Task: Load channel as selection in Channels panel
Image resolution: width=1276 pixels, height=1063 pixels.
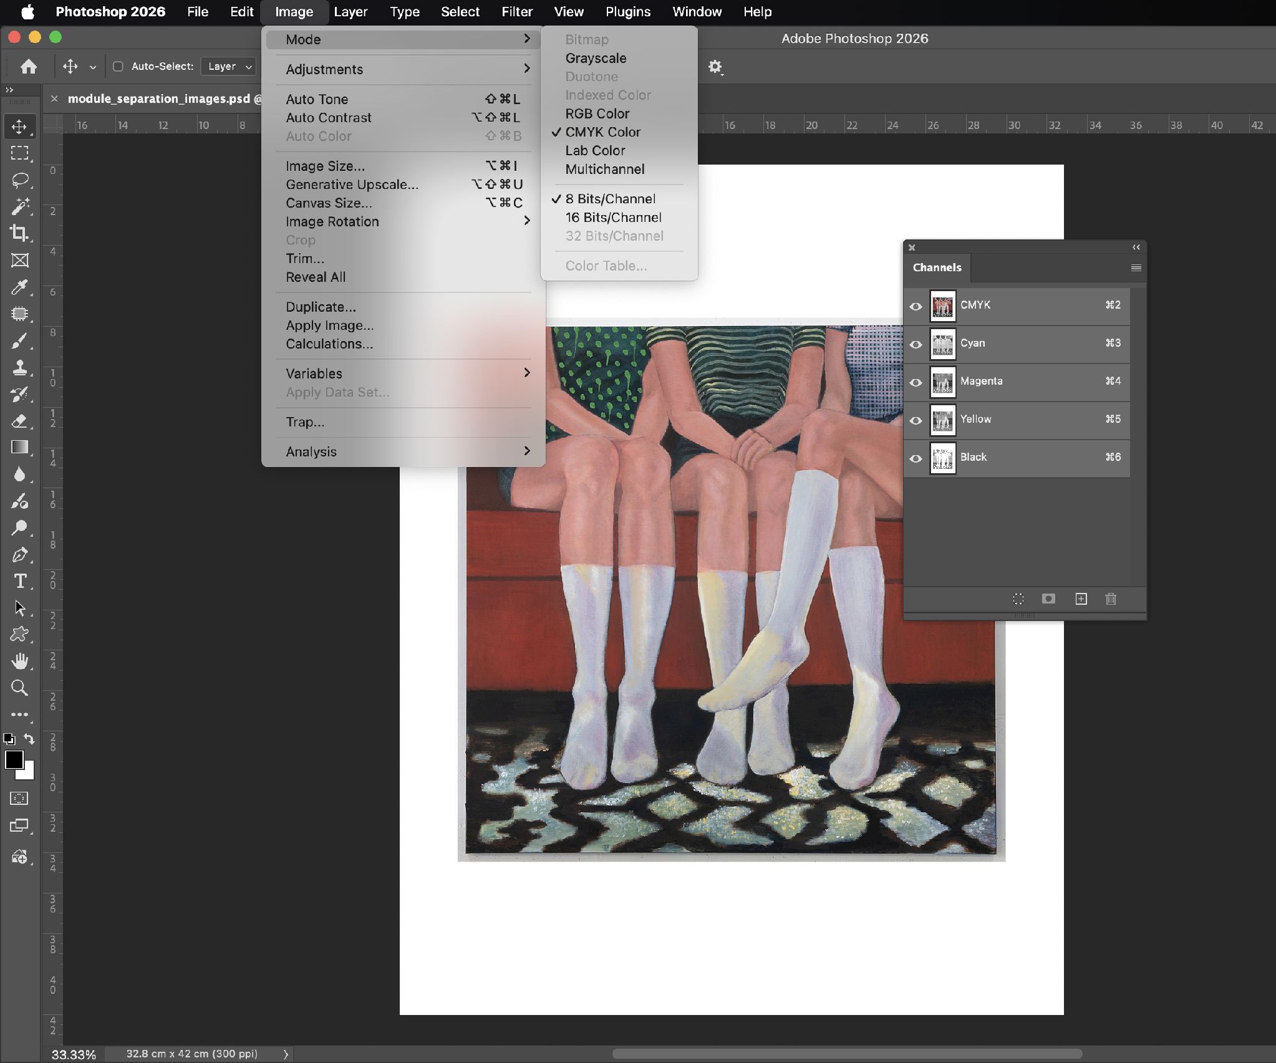Action: [x=1018, y=599]
